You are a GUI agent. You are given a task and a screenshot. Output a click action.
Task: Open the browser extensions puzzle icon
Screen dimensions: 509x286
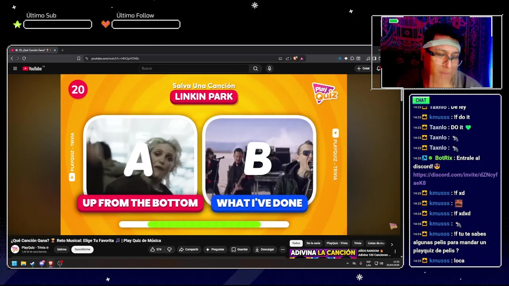click(352, 58)
